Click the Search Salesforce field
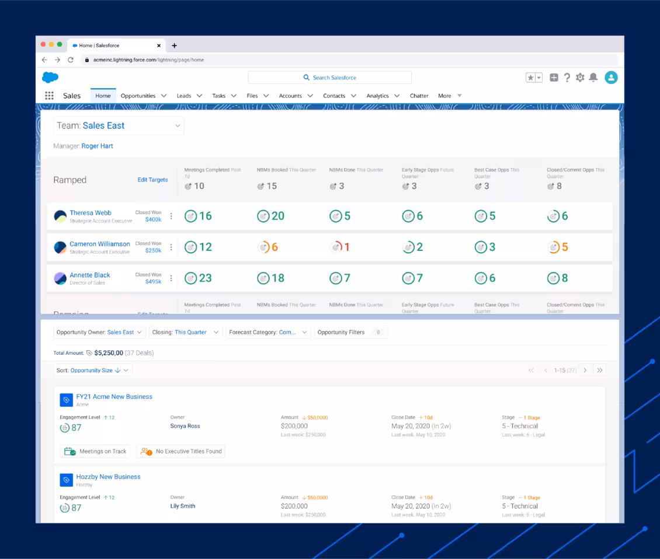 point(329,78)
